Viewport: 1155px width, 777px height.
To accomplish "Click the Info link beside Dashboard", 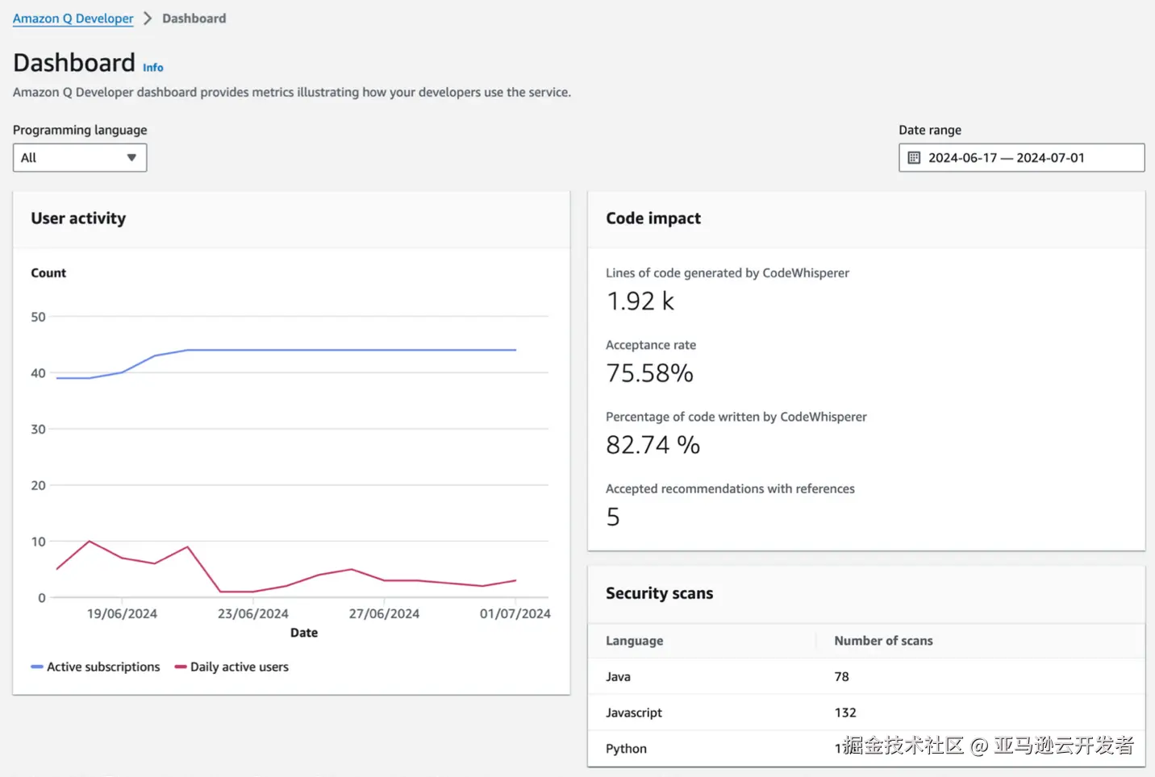I will click(153, 68).
